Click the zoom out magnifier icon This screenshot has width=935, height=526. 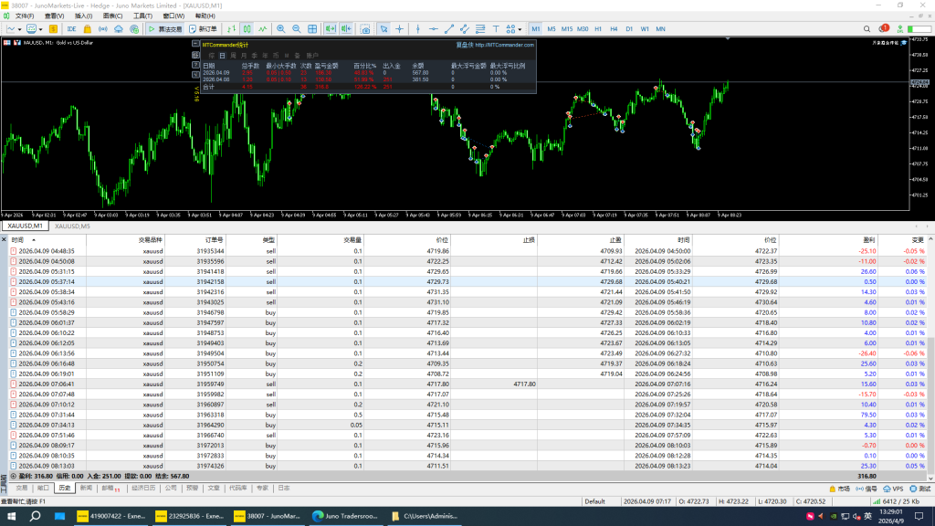[296, 29]
